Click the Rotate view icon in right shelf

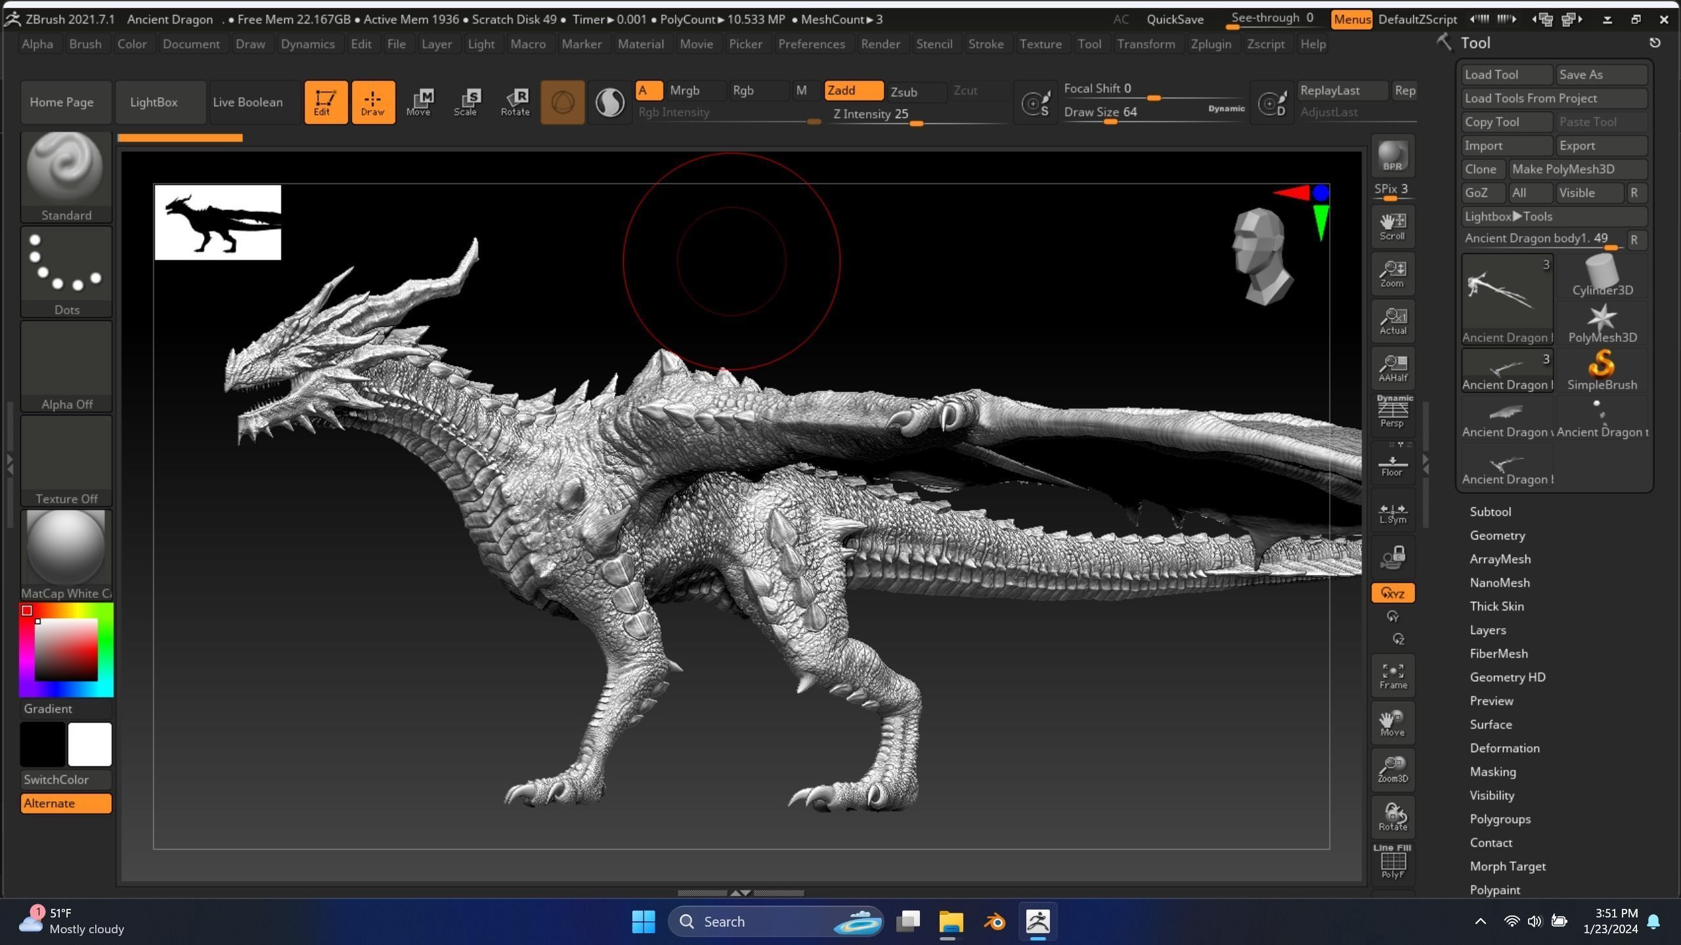(x=1392, y=817)
